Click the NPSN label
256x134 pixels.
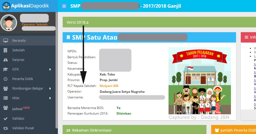click(x=72, y=51)
